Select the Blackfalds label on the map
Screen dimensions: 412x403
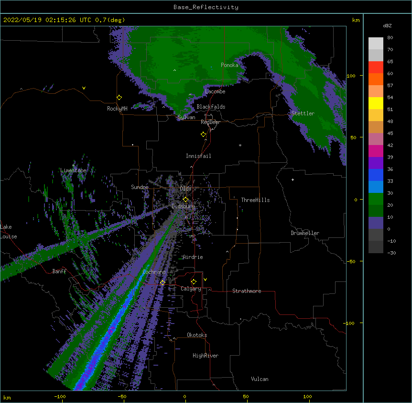tap(211, 107)
